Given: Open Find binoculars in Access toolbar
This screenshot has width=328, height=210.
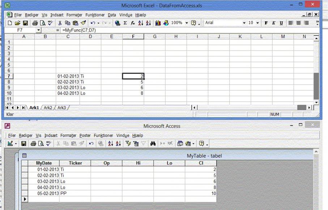Looking at the screenshot, I should click(x=153, y=143).
